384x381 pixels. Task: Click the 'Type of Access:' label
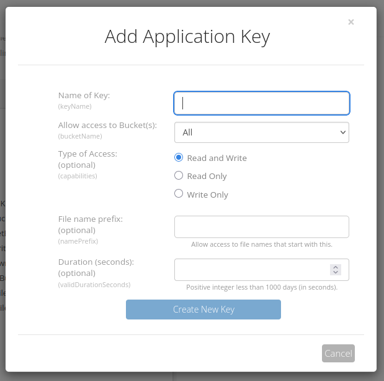click(87, 154)
